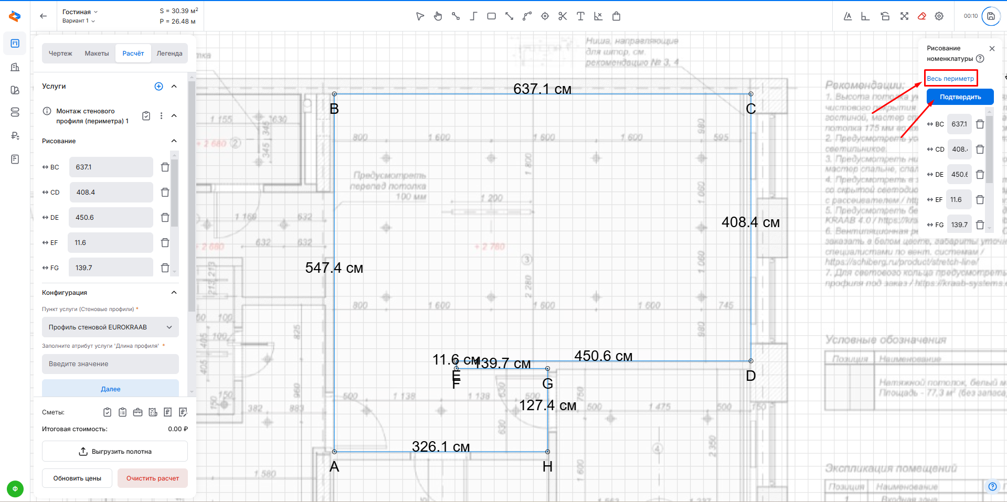Collapse the Конфигурация section

click(174, 293)
